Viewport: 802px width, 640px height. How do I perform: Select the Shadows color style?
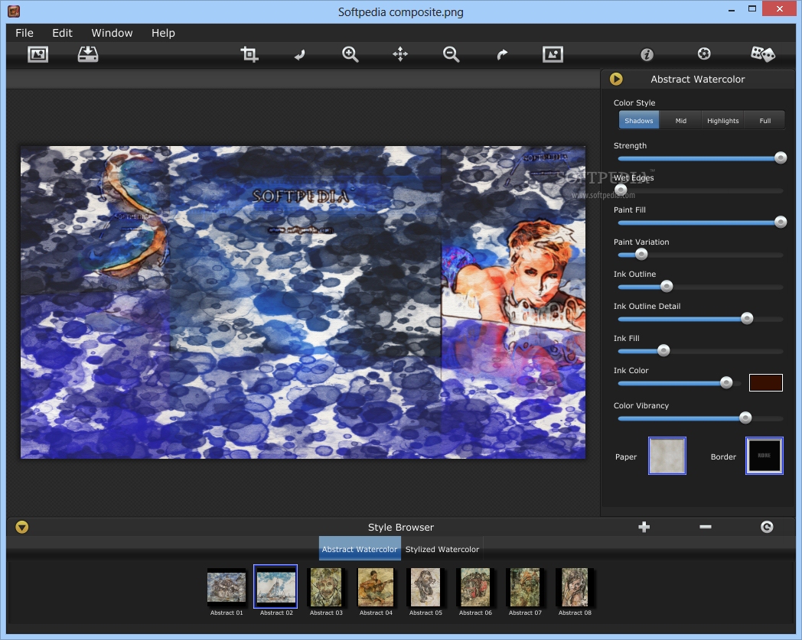(639, 121)
